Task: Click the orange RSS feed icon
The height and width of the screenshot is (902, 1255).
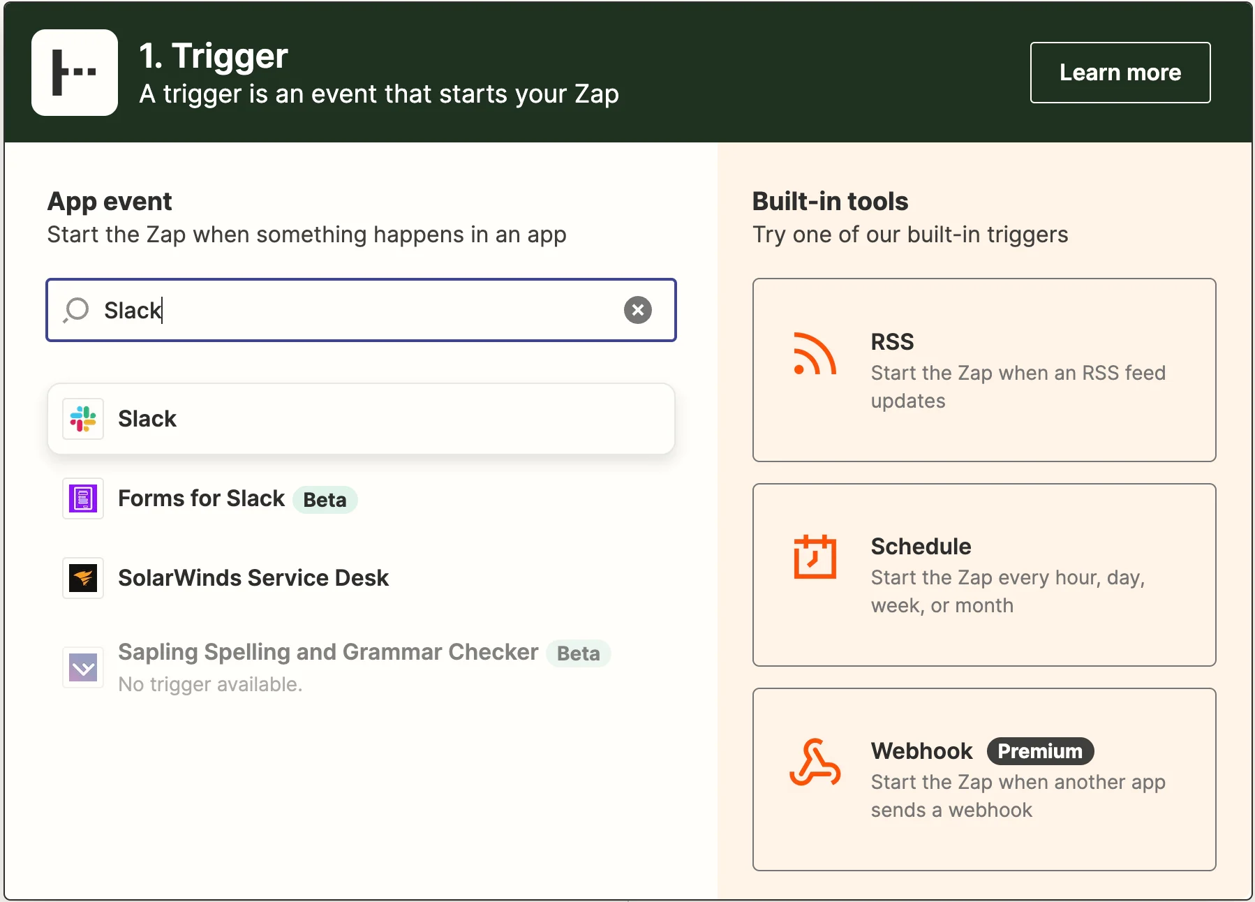Action: [x=815, y=353]
